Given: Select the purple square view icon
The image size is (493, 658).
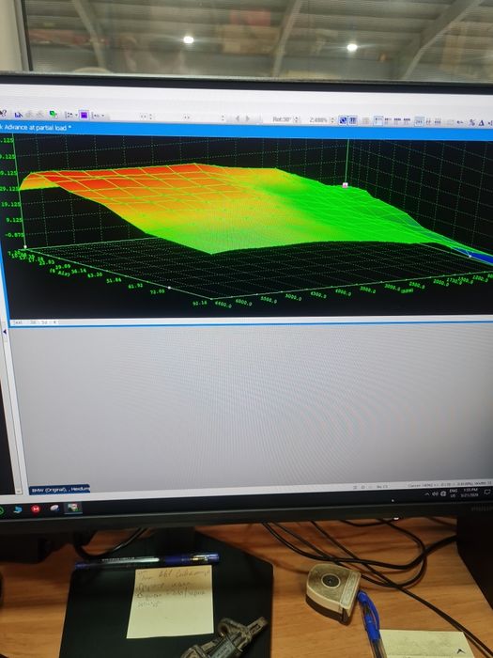Looking at the screenshot, I should (x=84, y=115).
